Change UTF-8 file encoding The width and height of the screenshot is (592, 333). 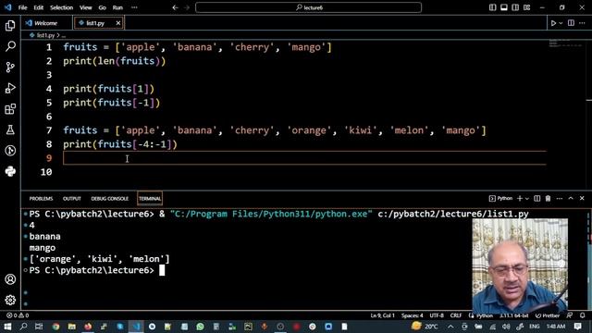[437, 315]
